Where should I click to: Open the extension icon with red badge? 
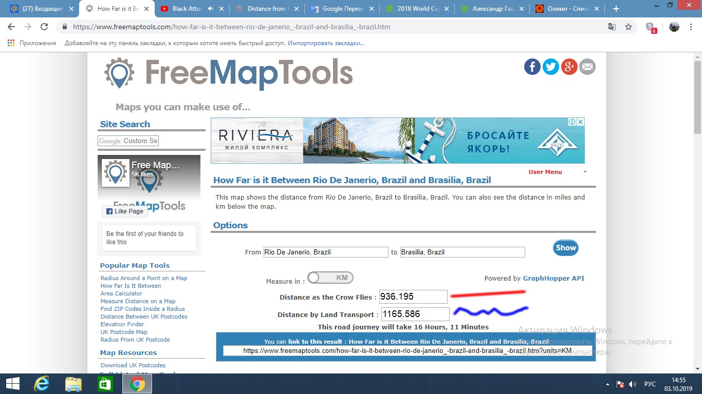651,27
